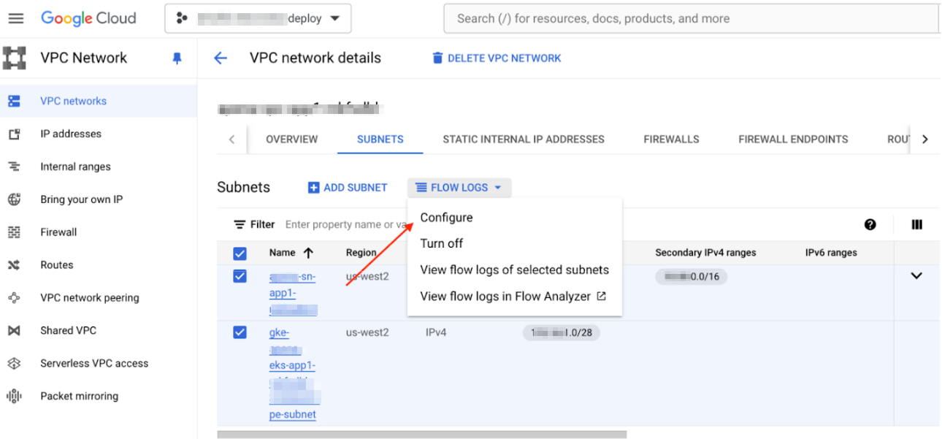Image resolution: width=942 pixels, height=439 pixels.
Task: Select View flow logs of selected subnets
Action: pyautogui.click(x=515, y=270)
